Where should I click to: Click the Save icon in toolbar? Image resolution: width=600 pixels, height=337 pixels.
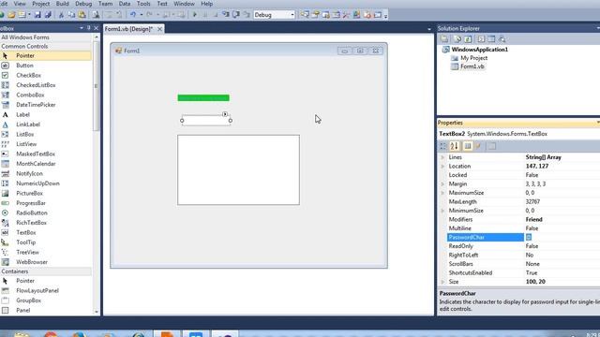click(x=37, y=15)
